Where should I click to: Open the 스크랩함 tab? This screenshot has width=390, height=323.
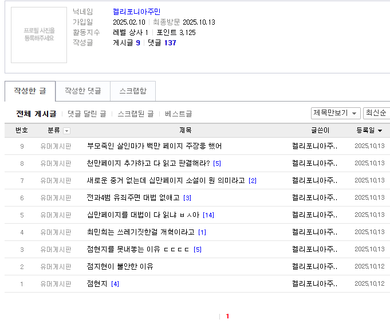click(x=133, y=91)
